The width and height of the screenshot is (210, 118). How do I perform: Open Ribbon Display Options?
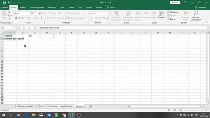coord(185,3)
